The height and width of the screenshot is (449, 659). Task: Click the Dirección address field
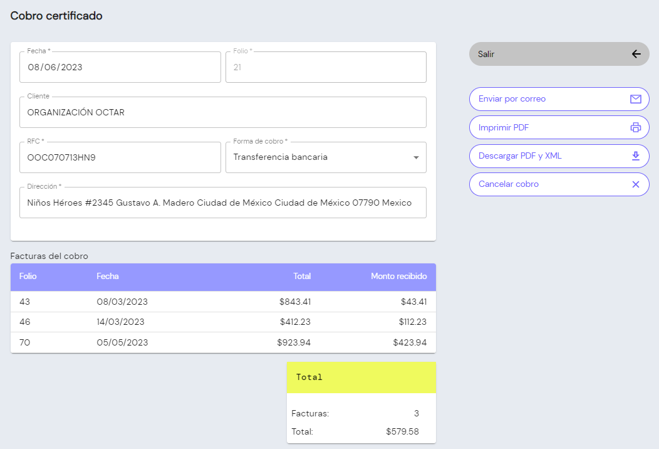(x=222, y=203)
